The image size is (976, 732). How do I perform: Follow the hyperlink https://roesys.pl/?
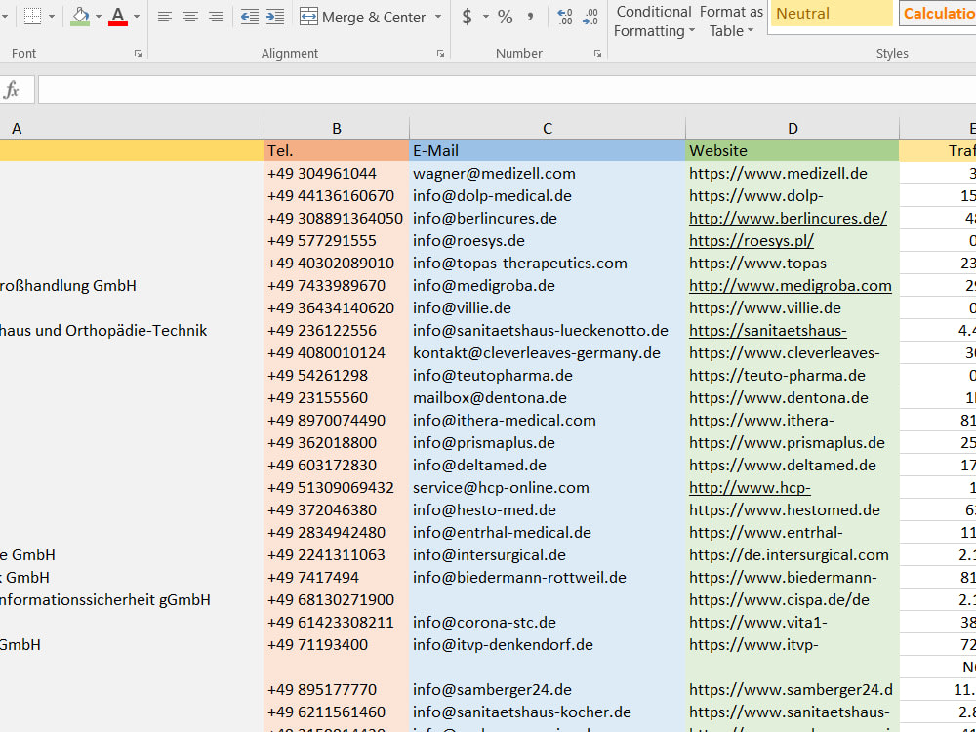coord(751,240)
